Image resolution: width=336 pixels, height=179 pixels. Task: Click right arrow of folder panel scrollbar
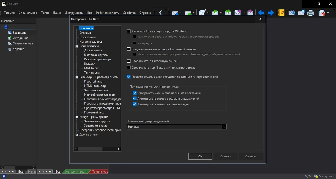click(34, 168)
